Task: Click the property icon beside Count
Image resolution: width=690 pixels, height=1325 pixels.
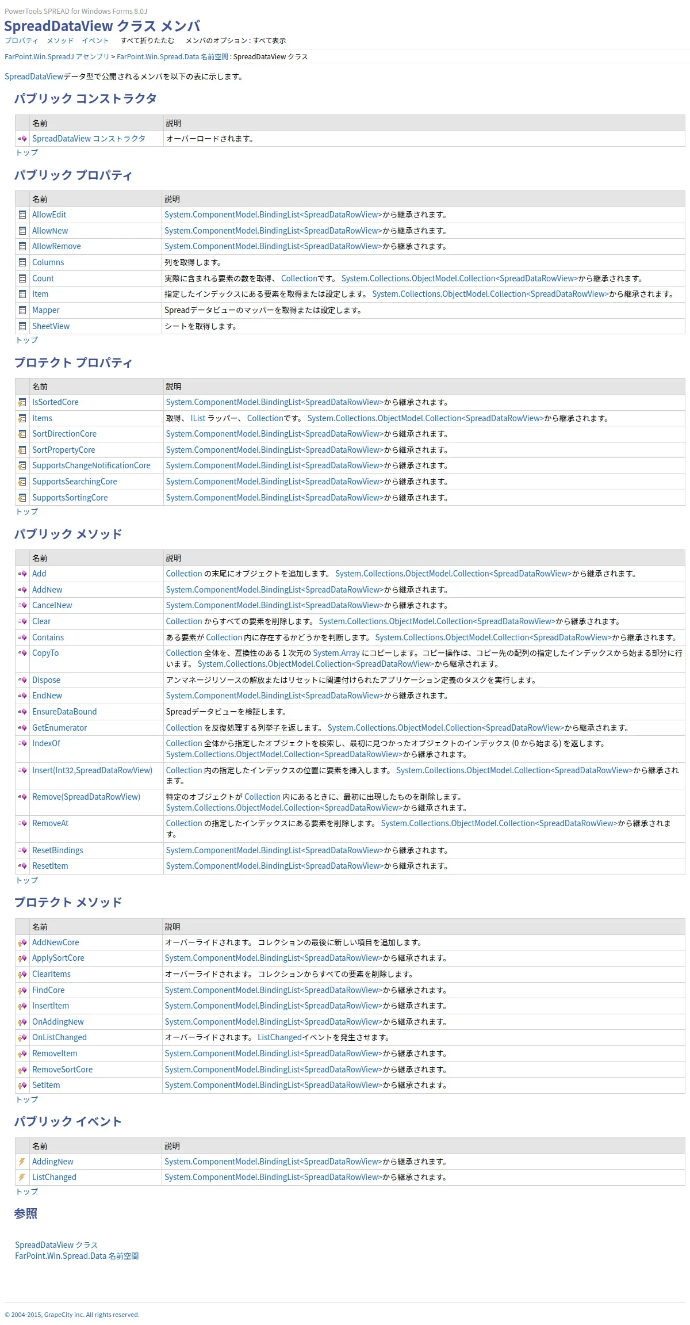Action: click(22, 278)
